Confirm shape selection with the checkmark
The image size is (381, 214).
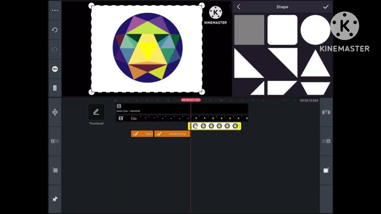[x=326, y=7]
